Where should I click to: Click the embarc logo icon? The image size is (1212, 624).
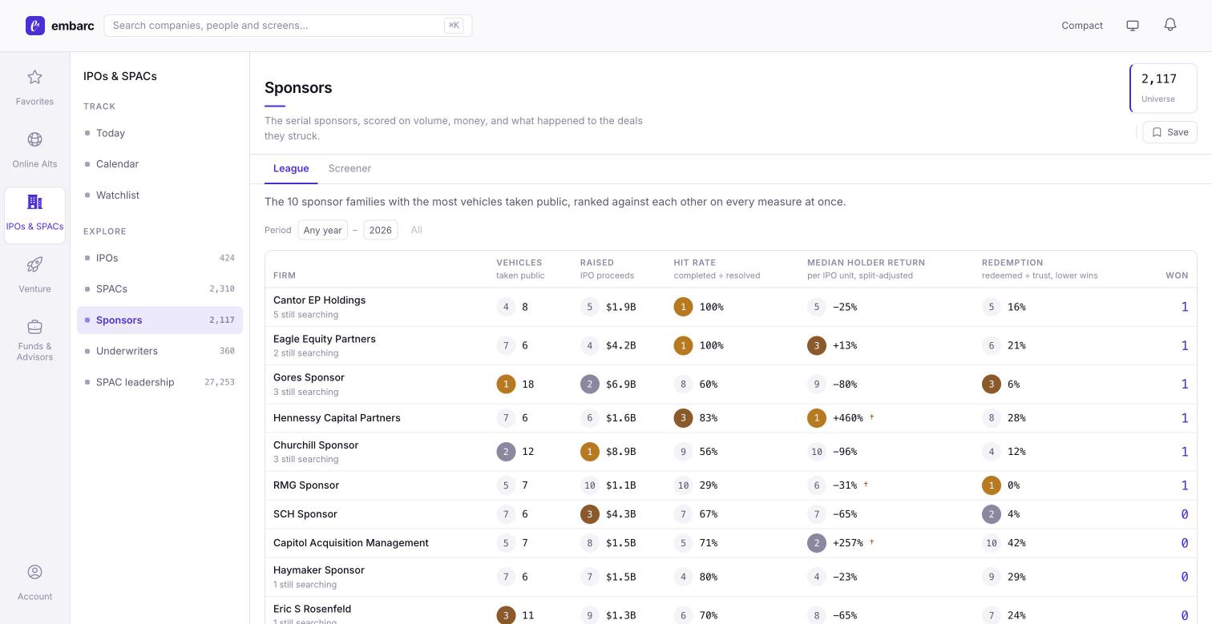[34, 26]
